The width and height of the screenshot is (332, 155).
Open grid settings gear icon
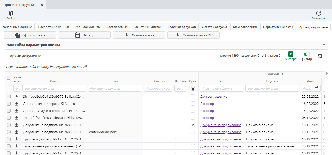(320, 56)
